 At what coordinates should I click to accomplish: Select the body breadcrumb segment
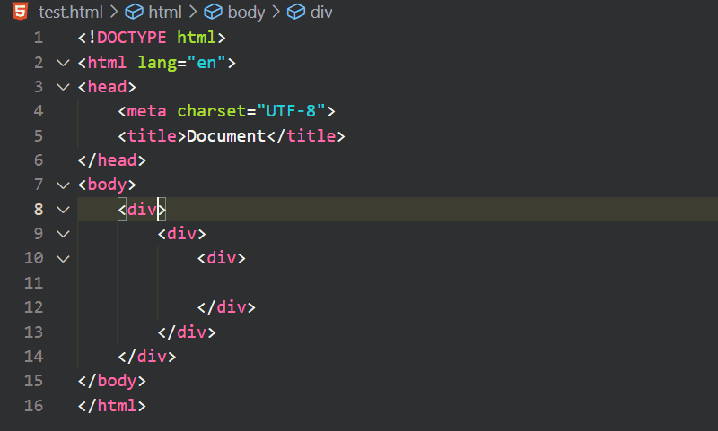click(246, 12)
